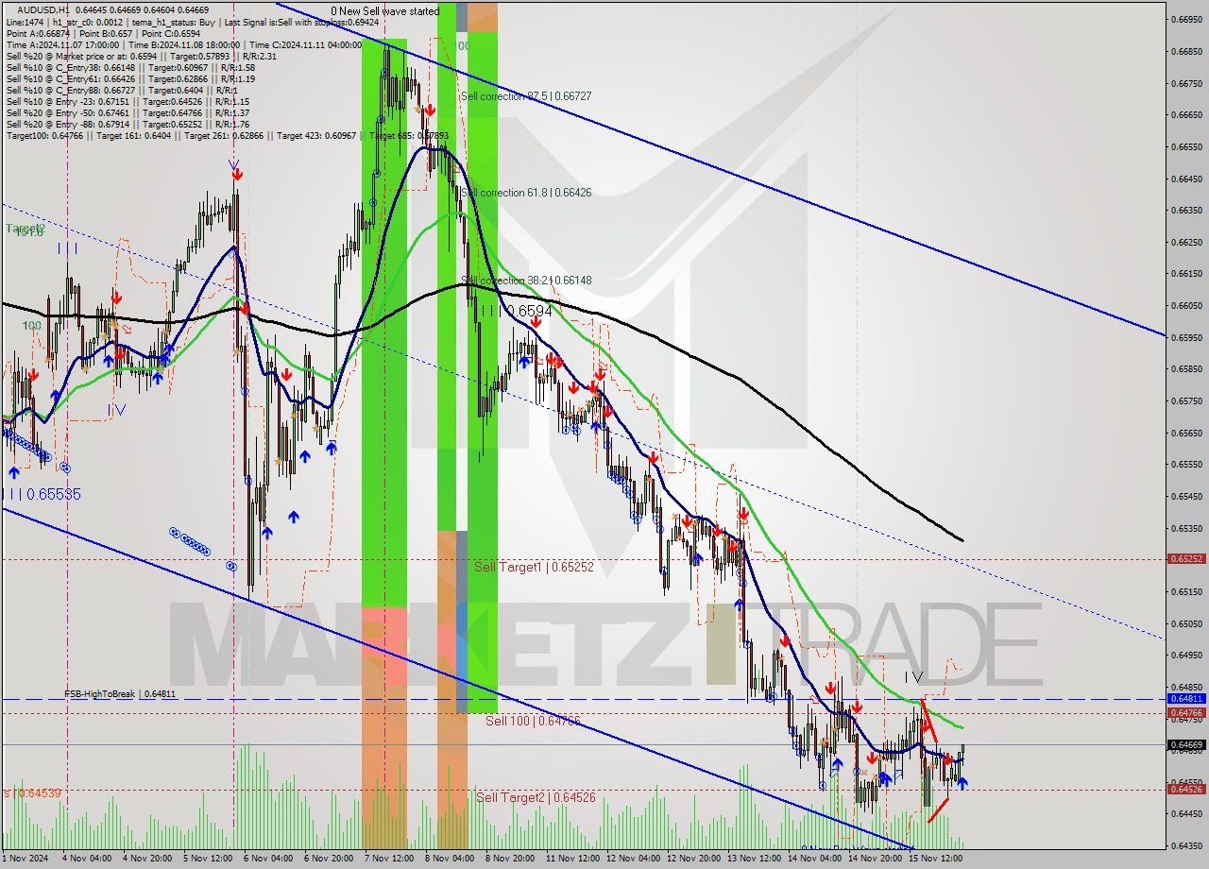This screenshot has height=869, width=1209.
Task: Click 0.65550 on the price axis
Action: point(1186,464)
